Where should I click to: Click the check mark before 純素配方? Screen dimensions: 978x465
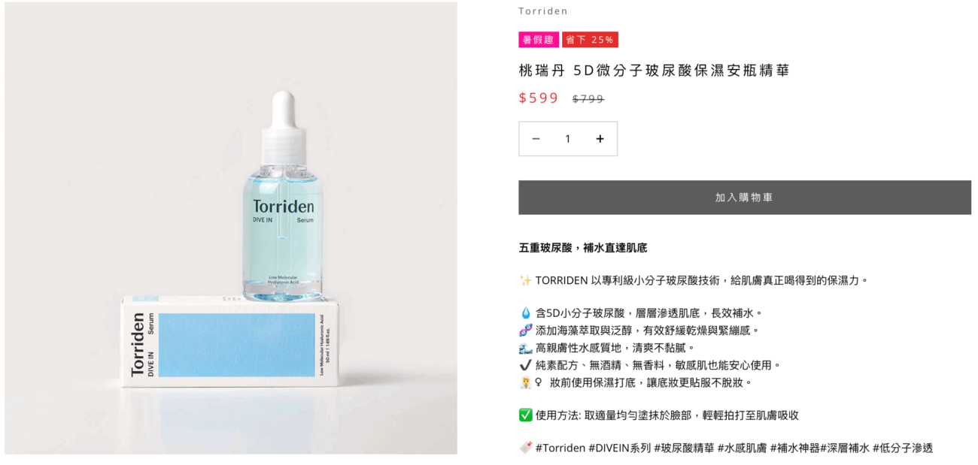(526, 365)
